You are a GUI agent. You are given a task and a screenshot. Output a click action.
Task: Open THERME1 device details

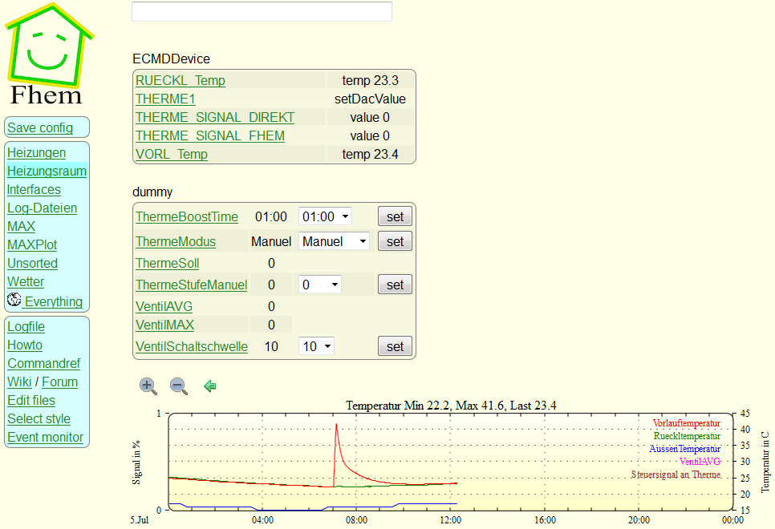point(165,99)
